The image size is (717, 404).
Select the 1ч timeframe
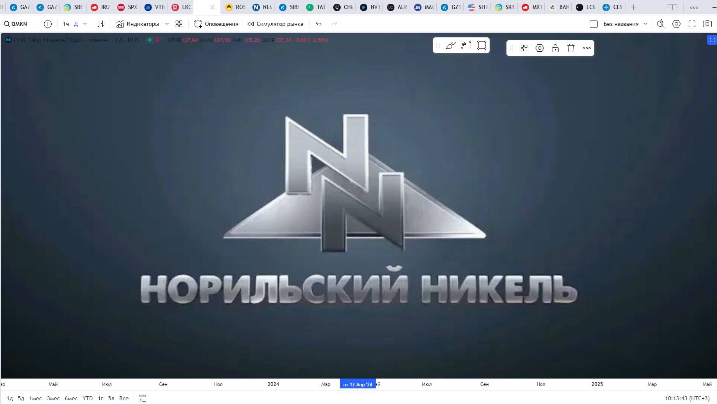66,24
